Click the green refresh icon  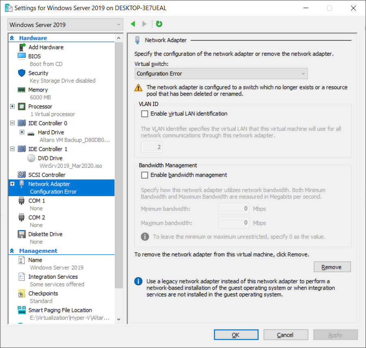tap(159, 24)
